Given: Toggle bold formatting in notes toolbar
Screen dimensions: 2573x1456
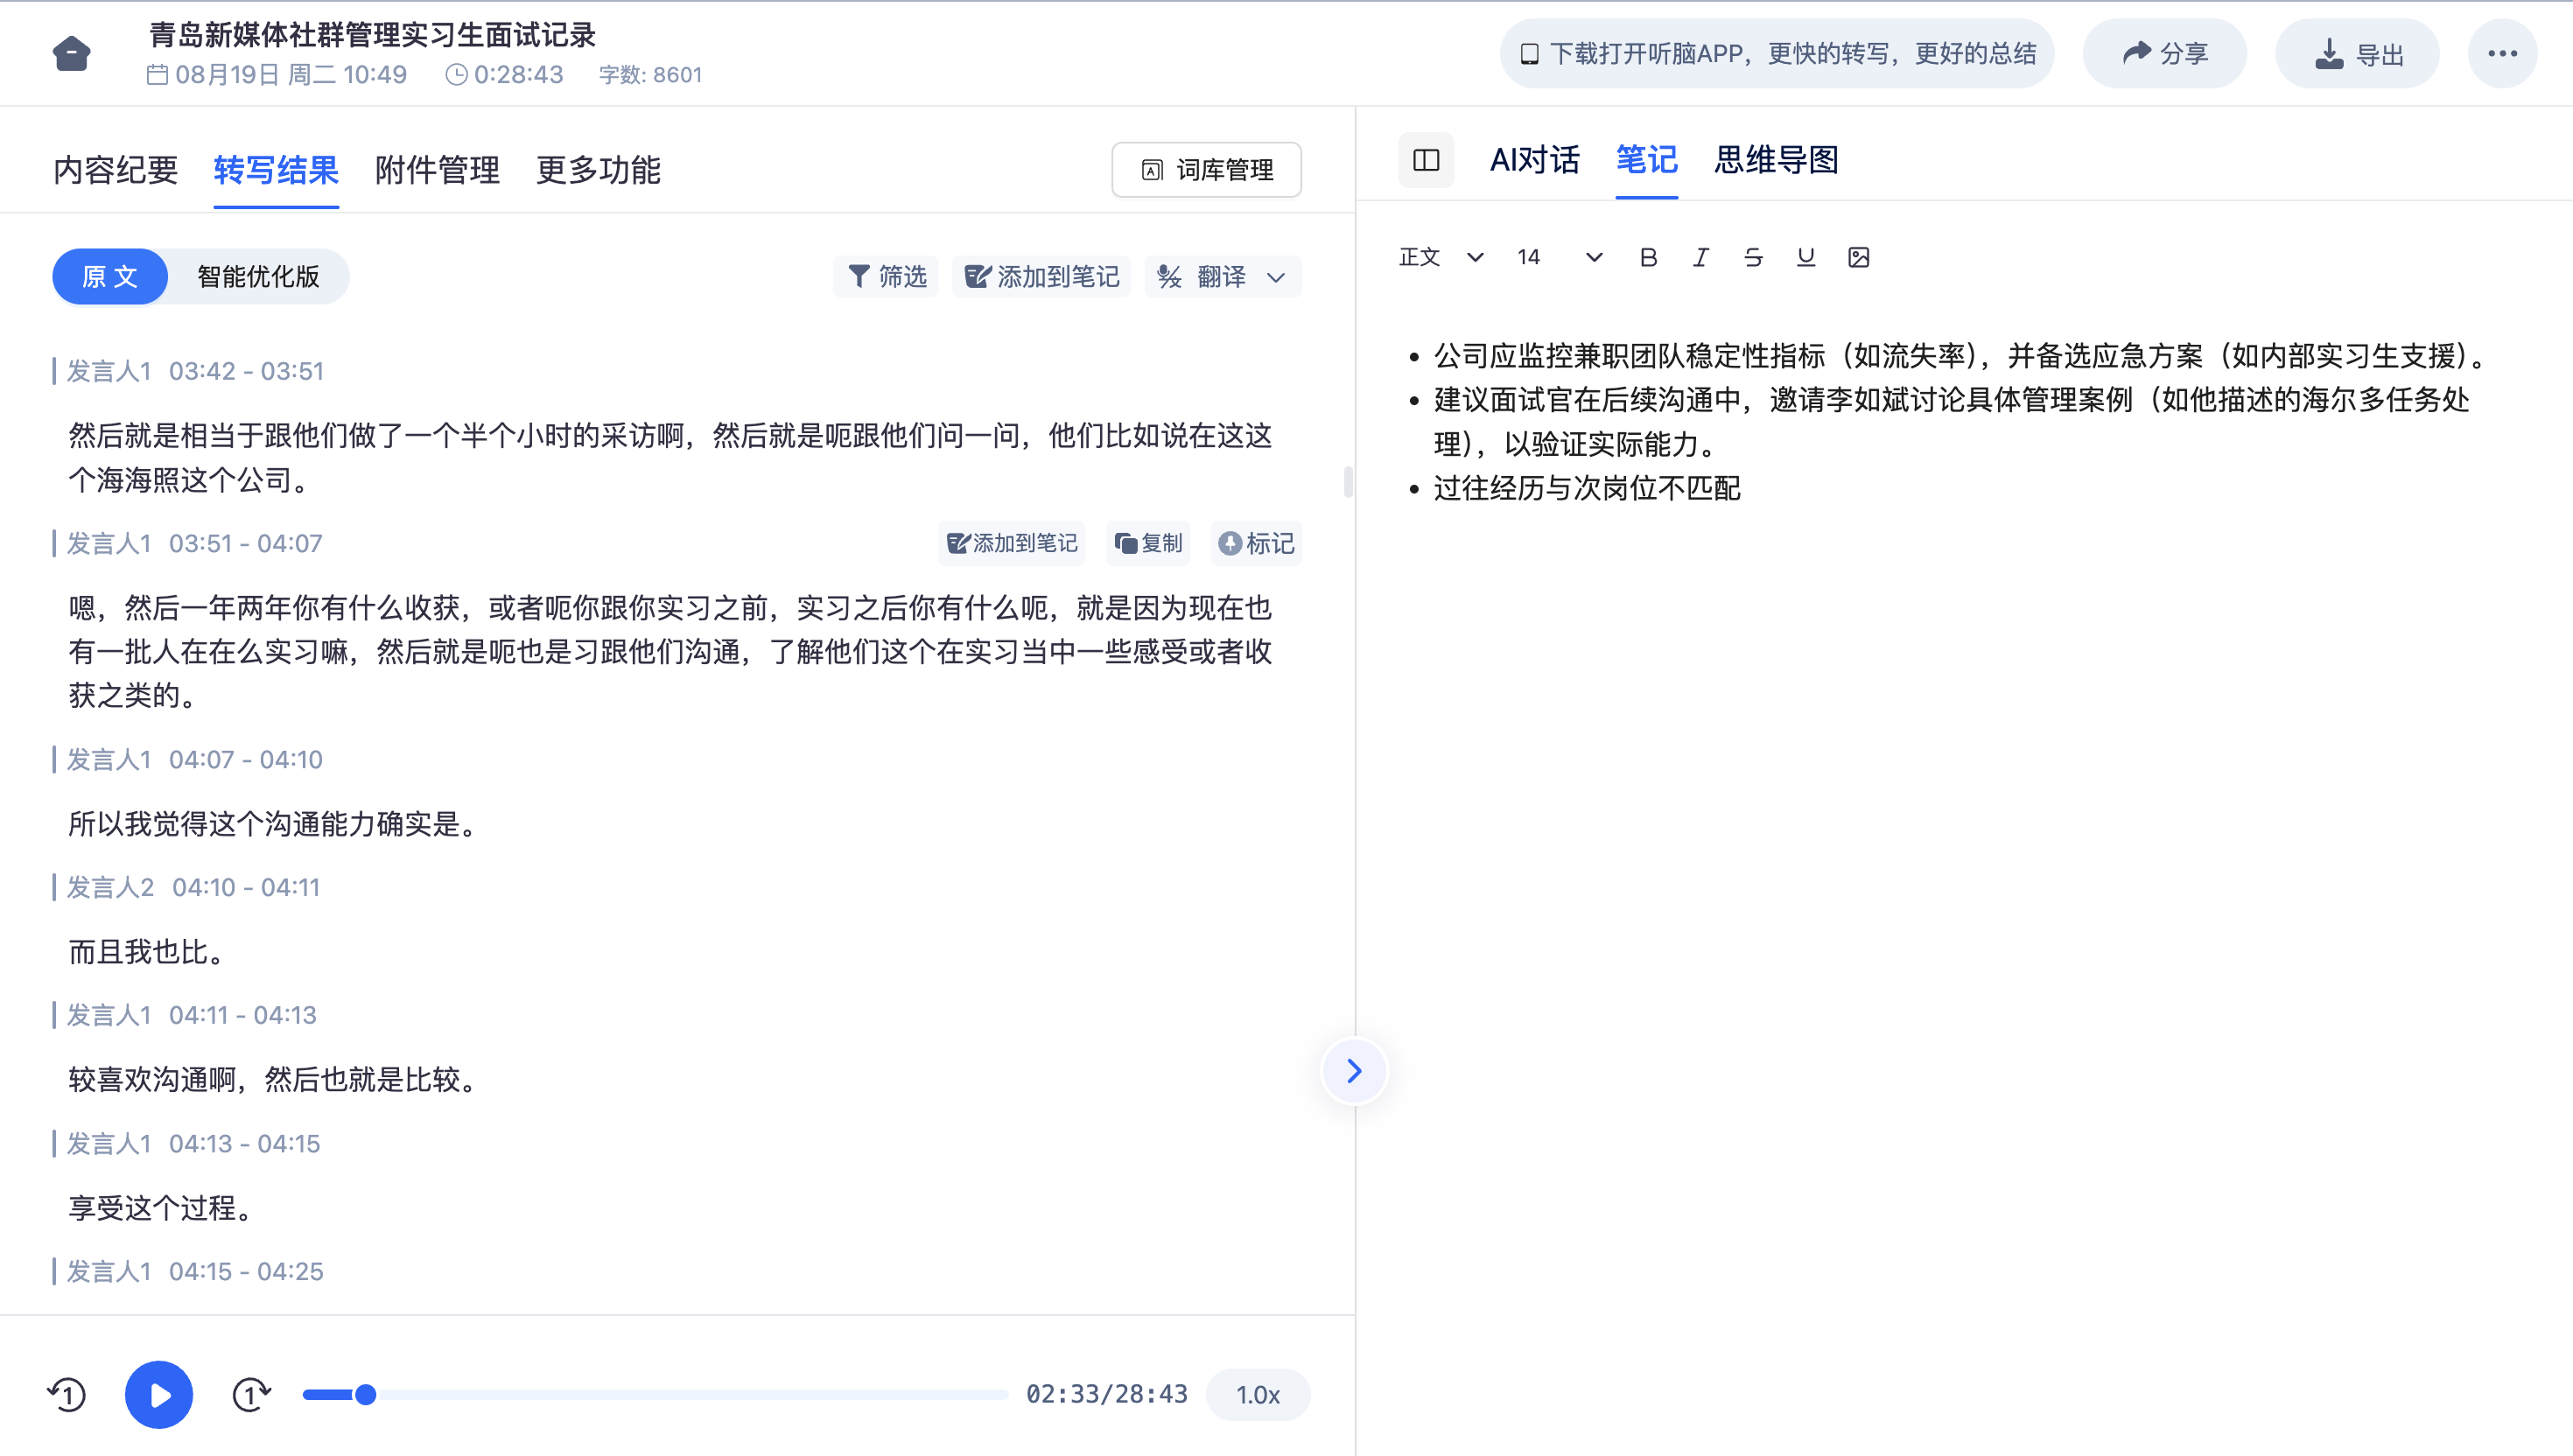Looking at the screenshot, I should (1648, 257).
